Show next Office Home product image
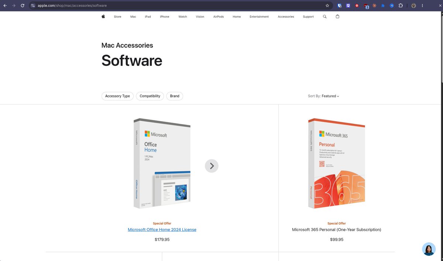Screen dimensions: 443x261 212,166
